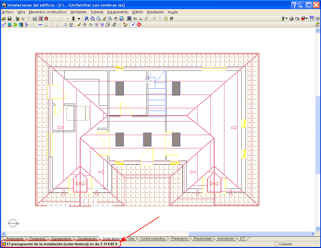Switch to the ICT tab
This screenshot has width=321, height=248.
[x=242, y=239]
